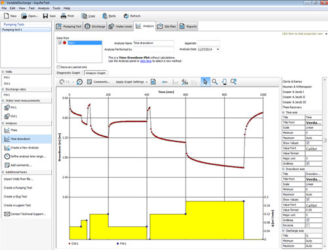Toggle Drawdown axis Gridlines checkbox
Screen dimensions: 328x250
tap(308, 220)
